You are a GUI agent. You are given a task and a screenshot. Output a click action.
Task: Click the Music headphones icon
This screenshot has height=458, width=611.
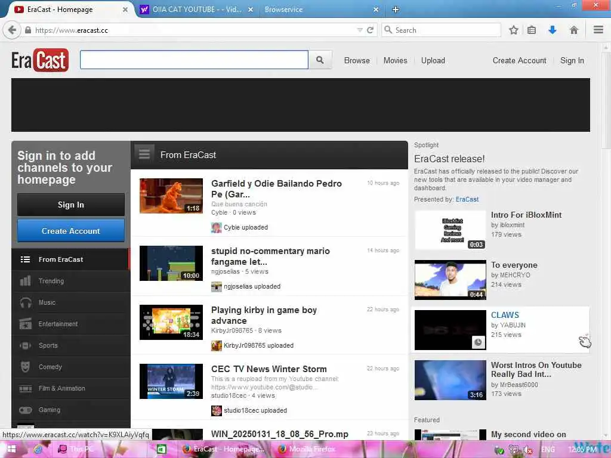pyautogui.click(x=26, y=302)
